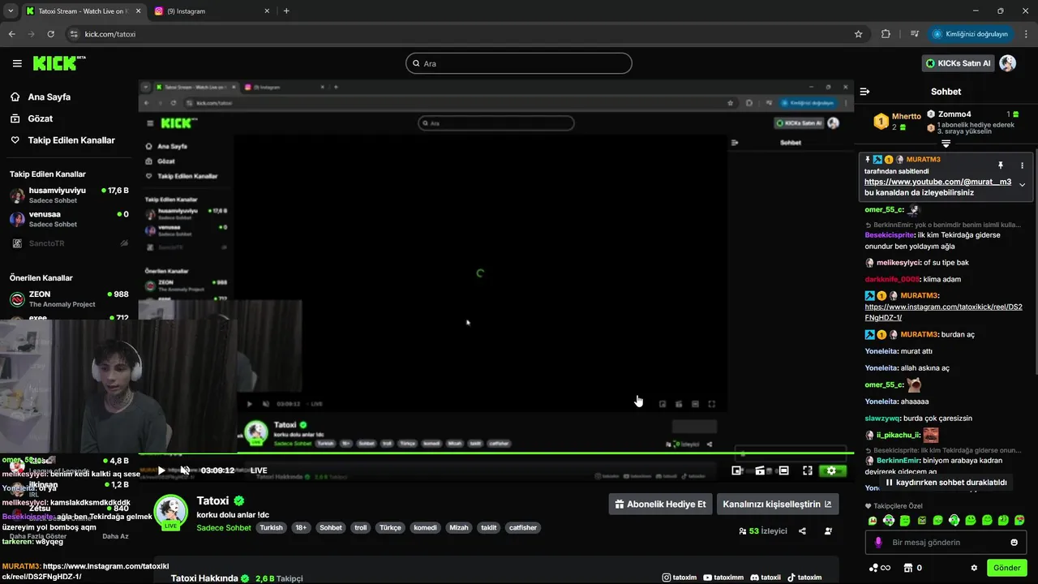The width and height of the screenshot is (1038, 584).
Task: Open the emoji picker in chat
Action: (x=1014, y=542)
